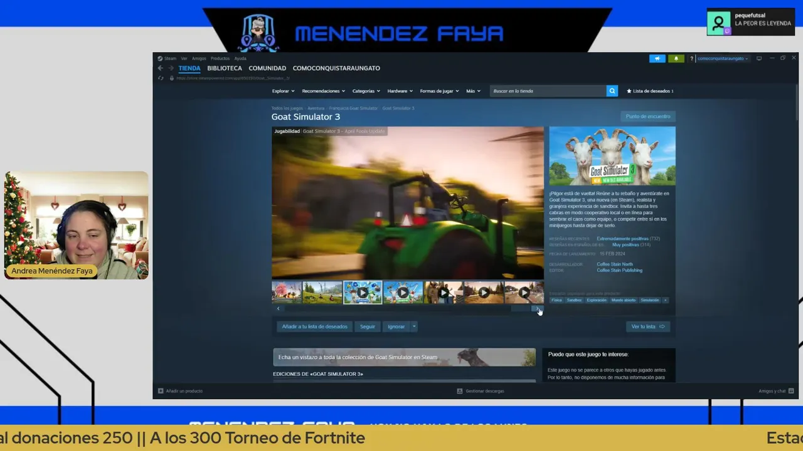Click the Big Picture monitor icon
Image resolution: width=803 pixels, height=451 pixels.
pyautogui.click(x=759, y=58)
